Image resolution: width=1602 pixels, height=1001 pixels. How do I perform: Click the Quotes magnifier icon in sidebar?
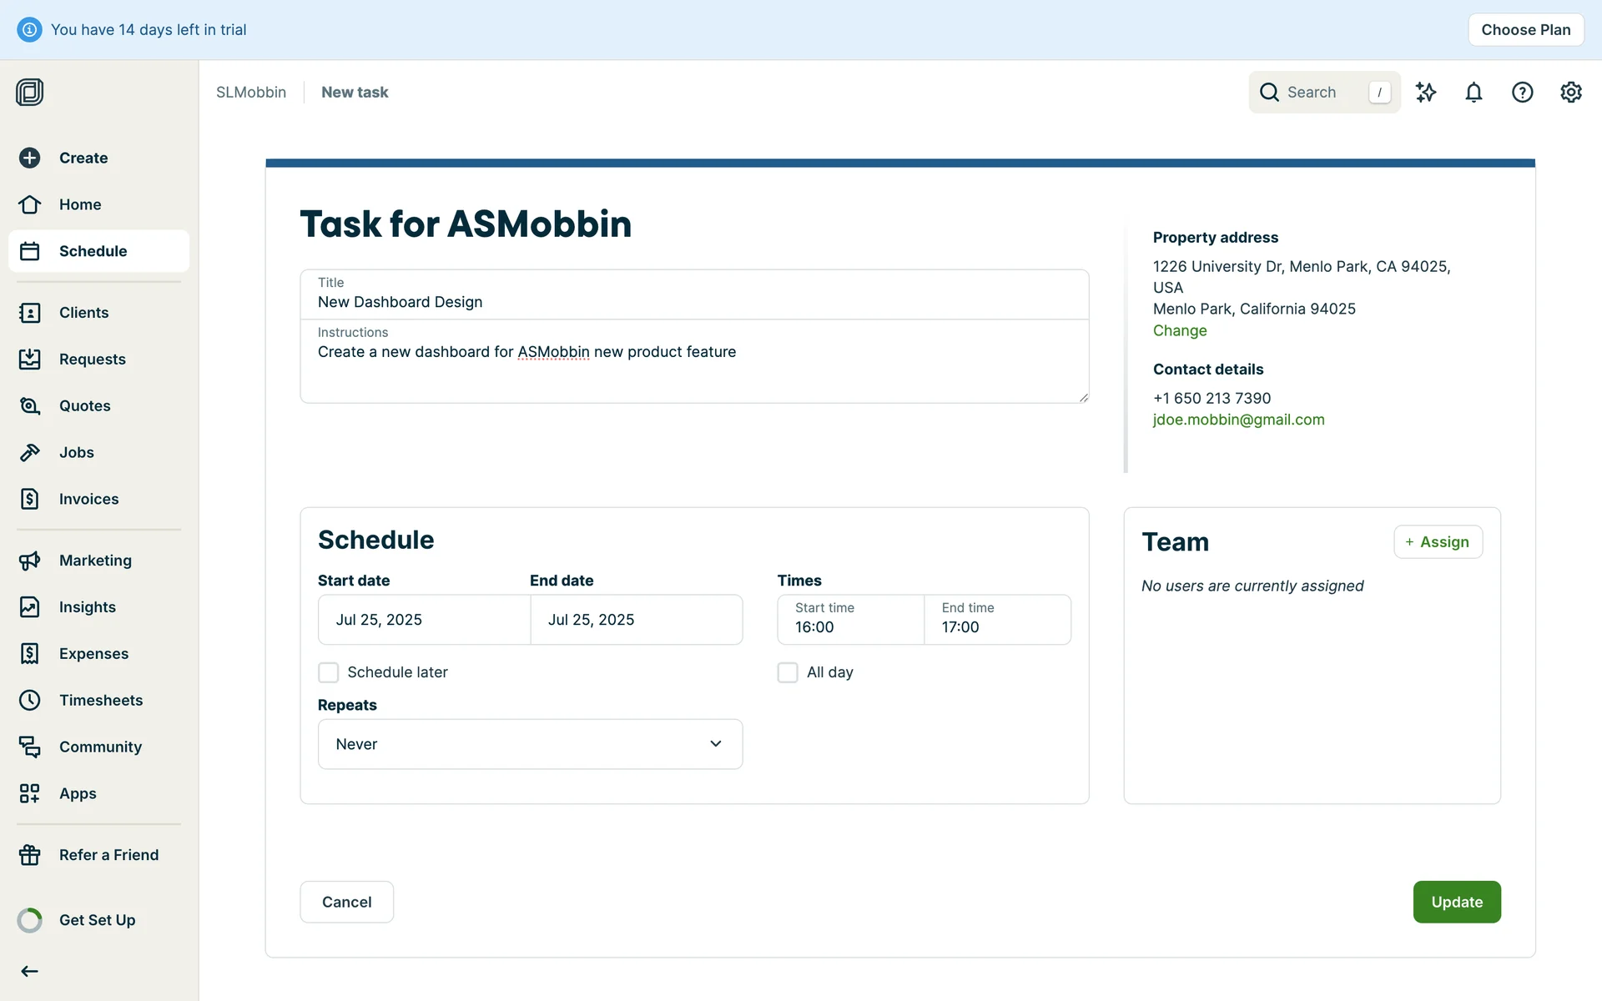[x=30, y=406]
